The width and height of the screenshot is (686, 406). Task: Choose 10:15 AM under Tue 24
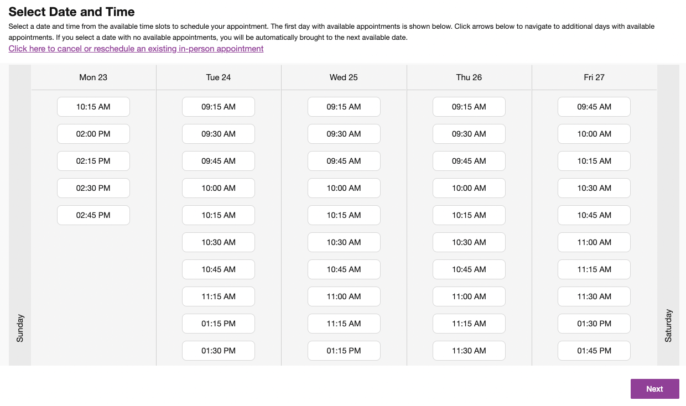[219, 215]
